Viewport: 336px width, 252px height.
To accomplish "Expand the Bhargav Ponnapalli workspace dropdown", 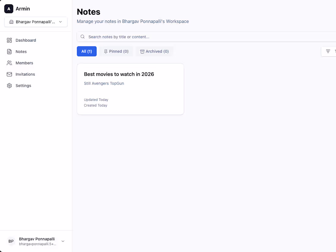I will 36,22.
